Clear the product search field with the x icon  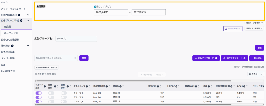click(x=75, y=58)
